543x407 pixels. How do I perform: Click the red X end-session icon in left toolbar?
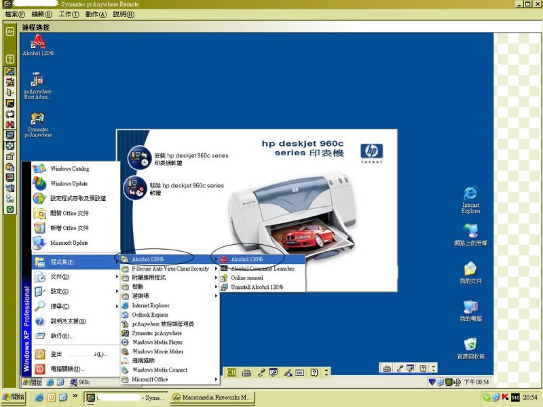tap(10, 124)
